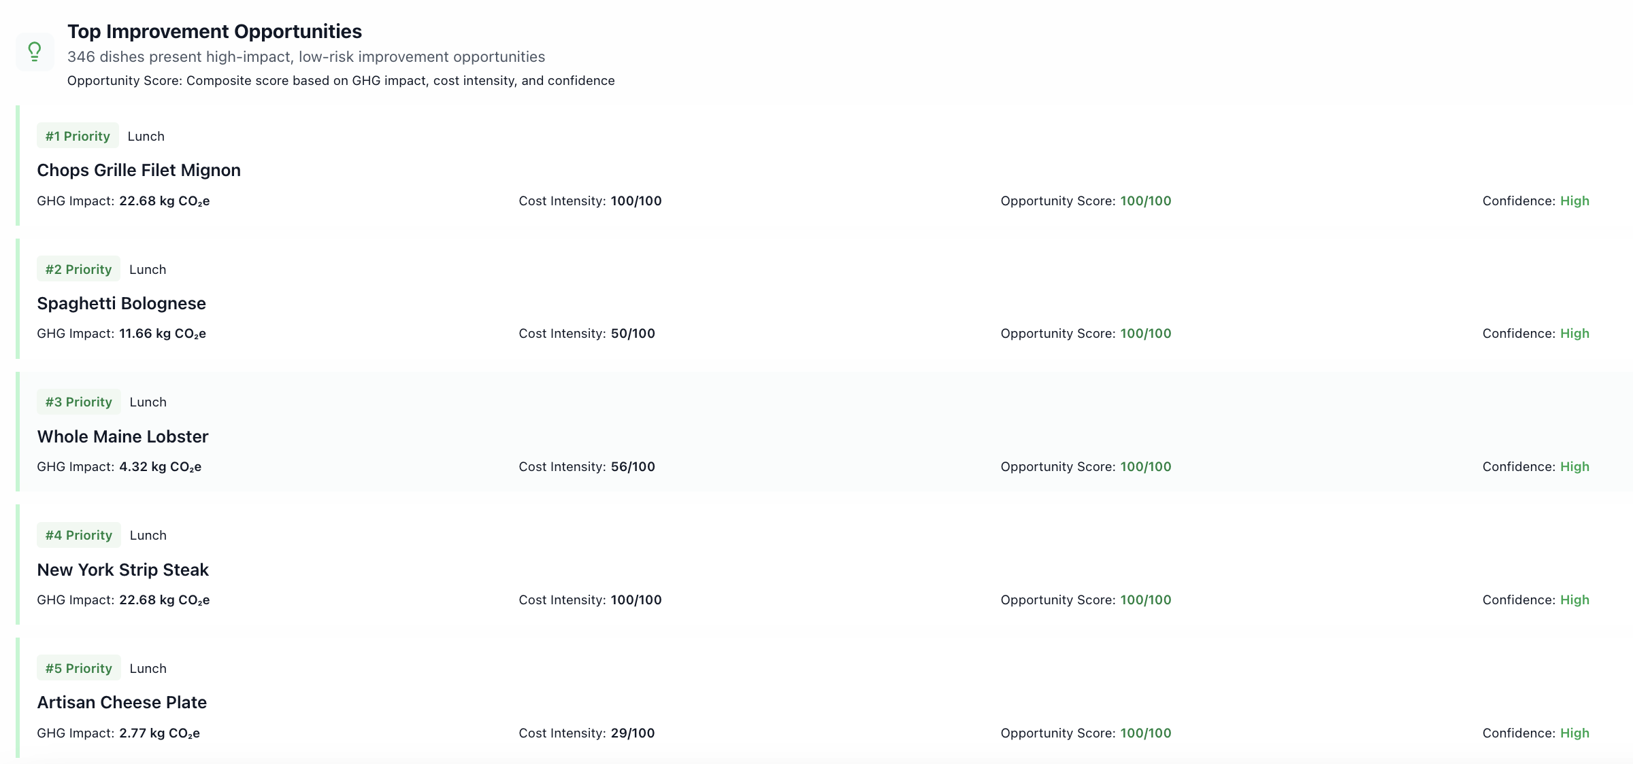Viewport: 1633px width, 764px height.
Task: Open the New York Strip Steak dish
Action: click(122, 570)
